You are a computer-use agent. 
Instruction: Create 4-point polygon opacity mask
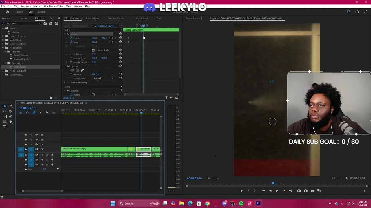point(77,70)
